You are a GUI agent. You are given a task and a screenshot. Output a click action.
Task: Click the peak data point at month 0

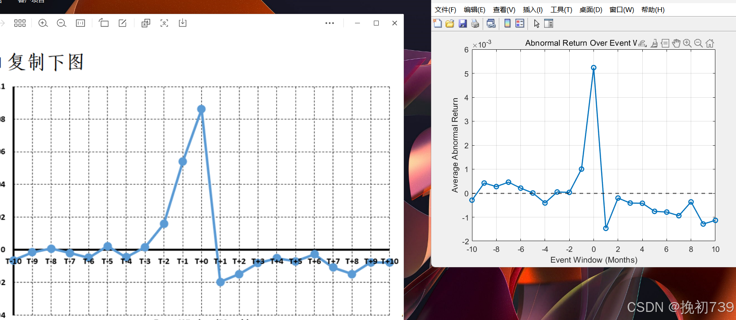coord(593,68)
